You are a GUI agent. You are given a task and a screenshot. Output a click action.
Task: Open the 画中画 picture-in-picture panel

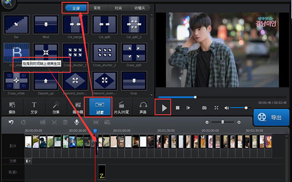tap(78, 108)
